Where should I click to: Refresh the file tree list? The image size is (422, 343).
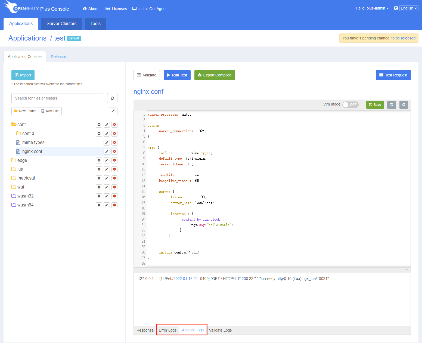[x=112, y=98]
